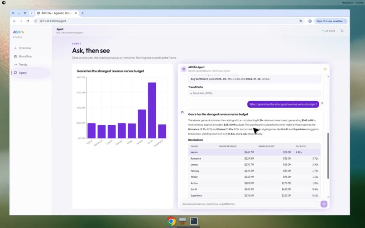
Task: Click the Fantasy row genre cell
Action: click(x=195, y=171)
